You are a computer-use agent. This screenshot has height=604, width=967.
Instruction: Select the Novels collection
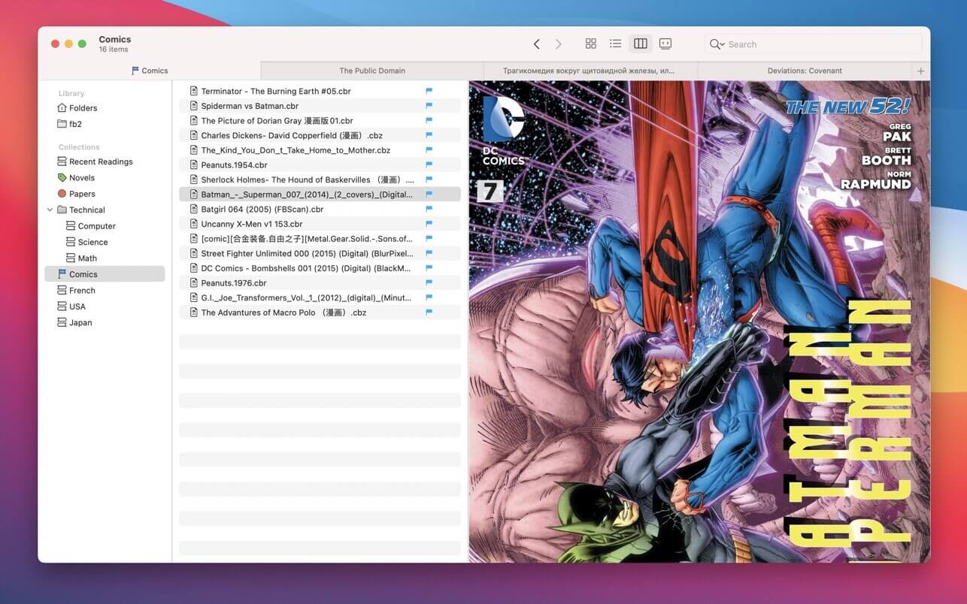(x=81, y=178)
